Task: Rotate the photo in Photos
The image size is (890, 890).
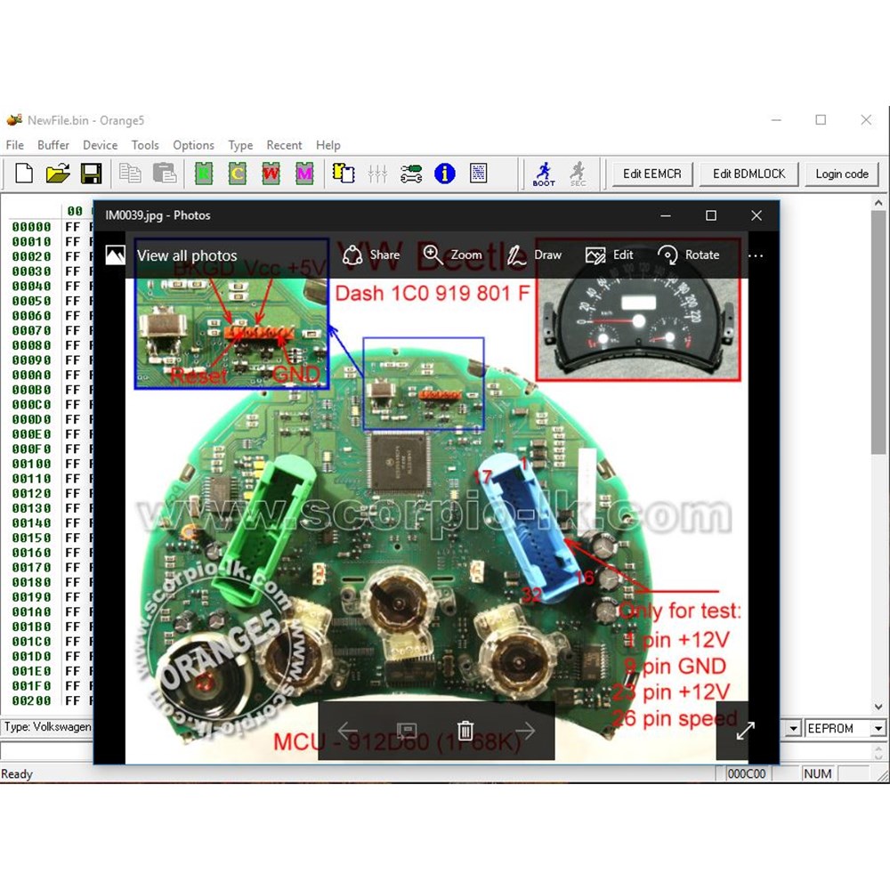Action: coord(688,255)
